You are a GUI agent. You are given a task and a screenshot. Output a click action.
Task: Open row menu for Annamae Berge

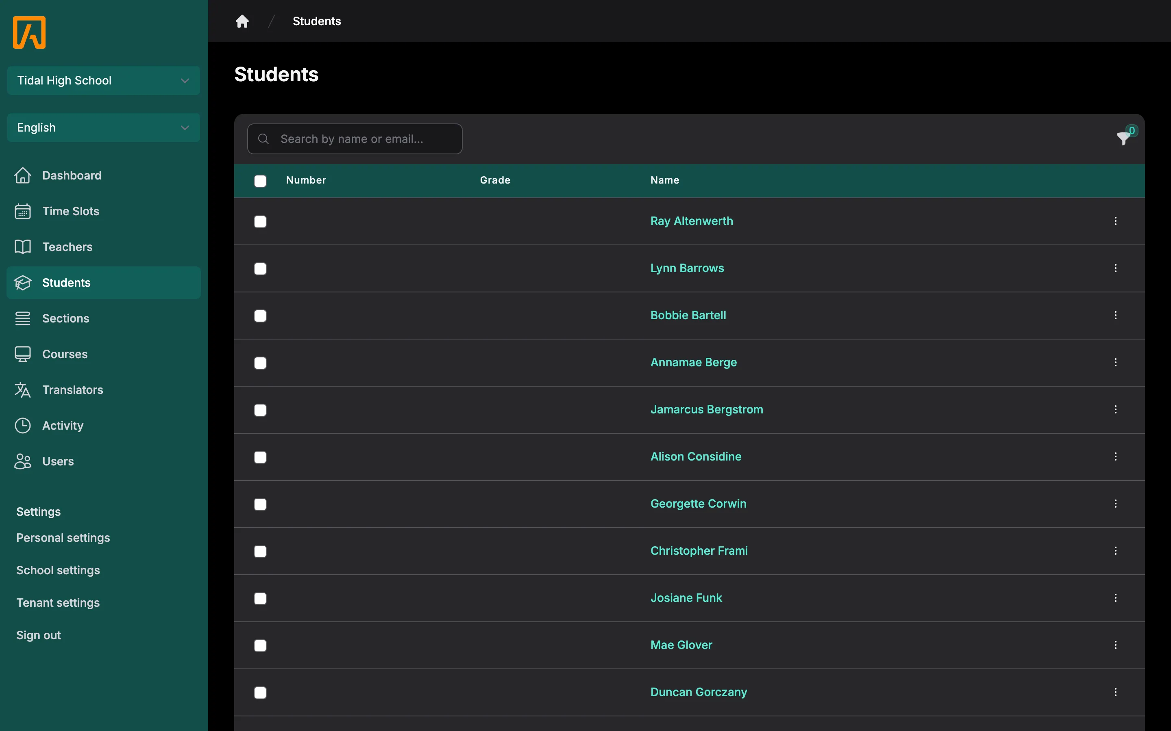1115,362
